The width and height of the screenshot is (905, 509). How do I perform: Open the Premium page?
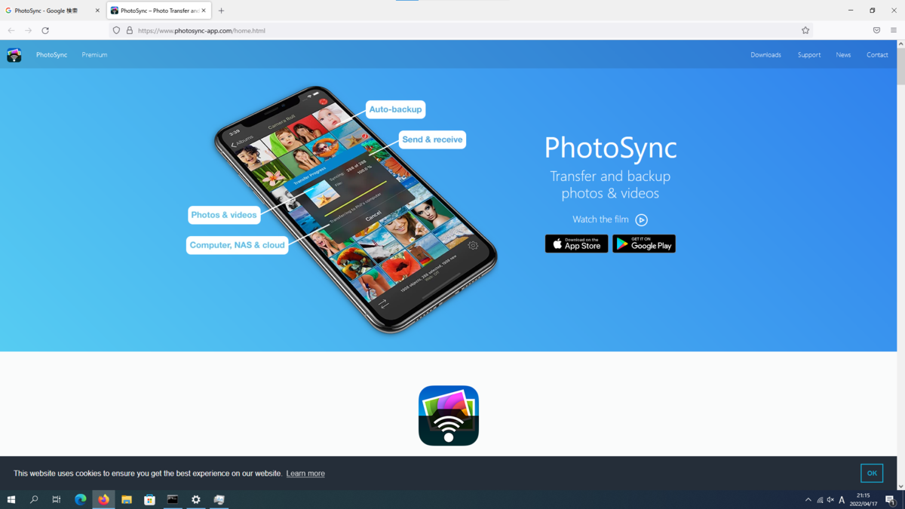[94, 55]
